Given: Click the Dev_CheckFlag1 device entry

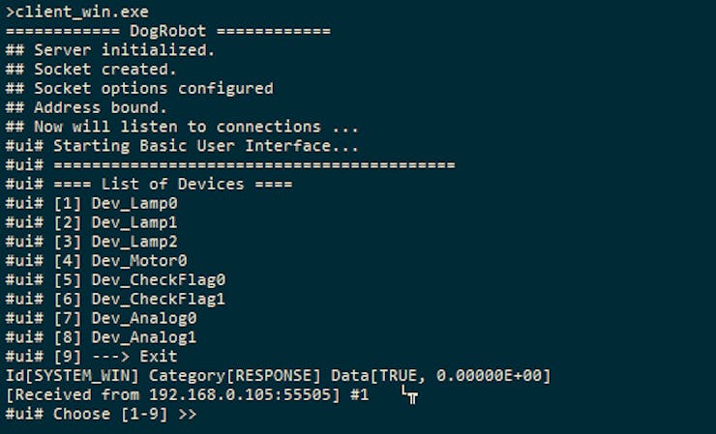Looking at the screenshot, I should tap(115, 299).
